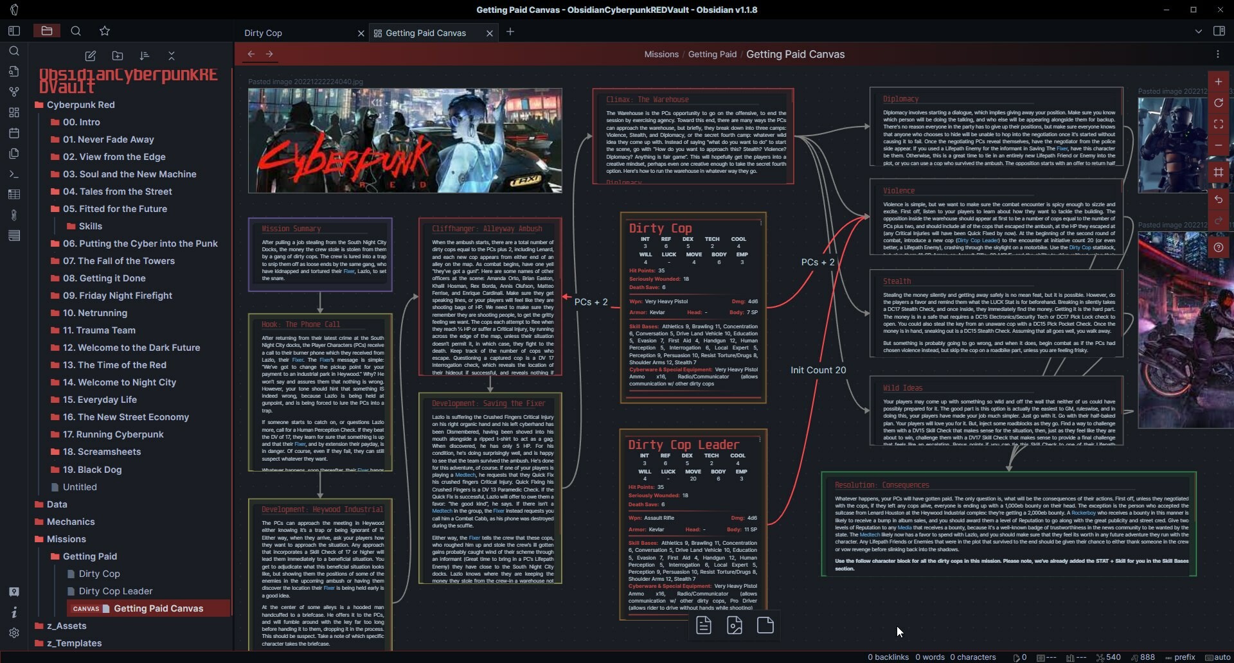Viewport: 1234px width, 663px height.
Task: Open the Search tab in sidebar
Action: 76,31
